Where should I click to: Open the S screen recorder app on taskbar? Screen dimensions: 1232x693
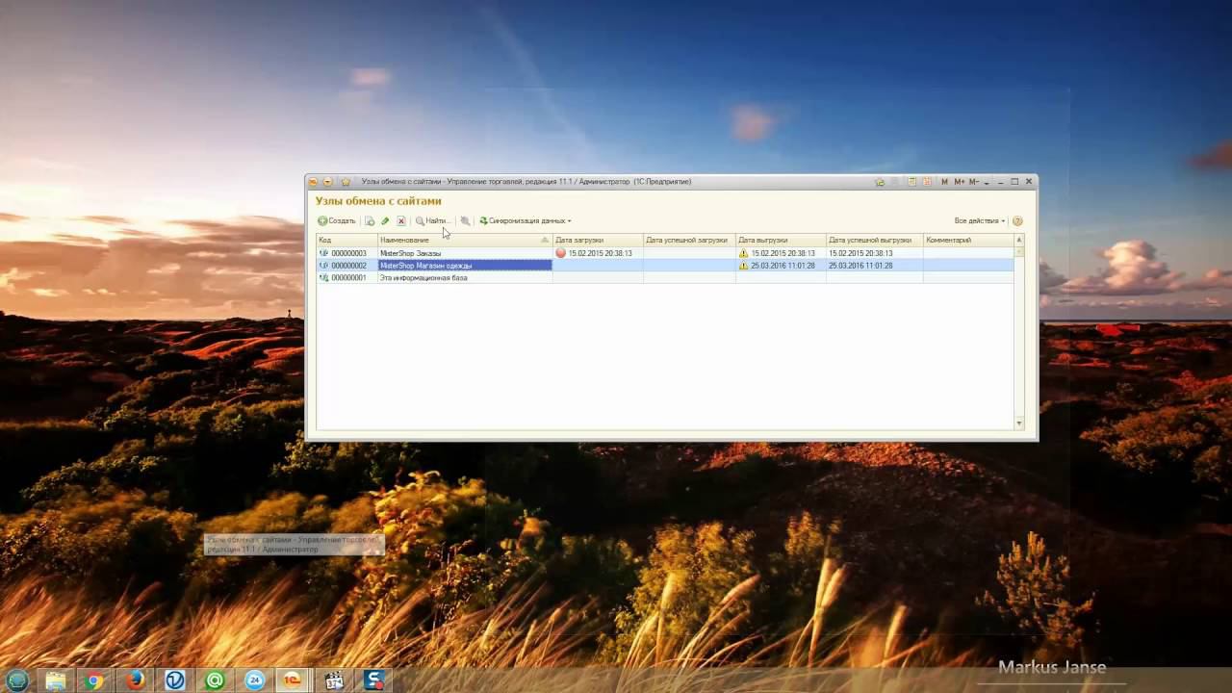[374, 680]
